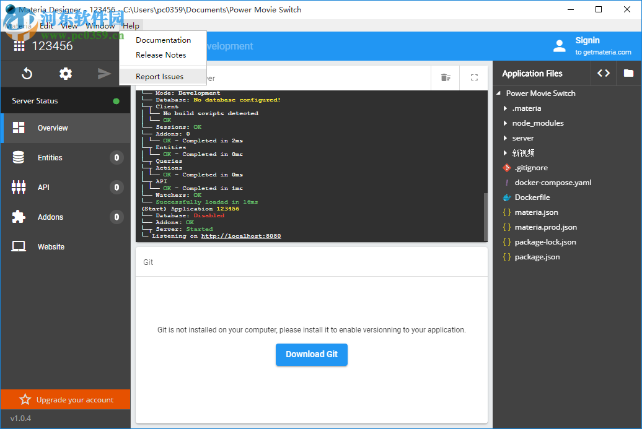Click the apps grid icon beside 123456
This screenshot has height=429, width=642.
point(19,46)
